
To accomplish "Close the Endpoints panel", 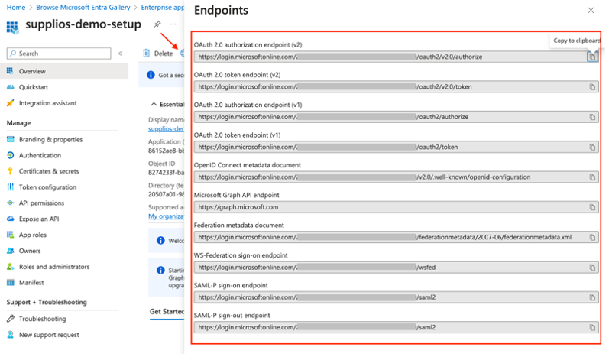I will (x=591, y=11).
